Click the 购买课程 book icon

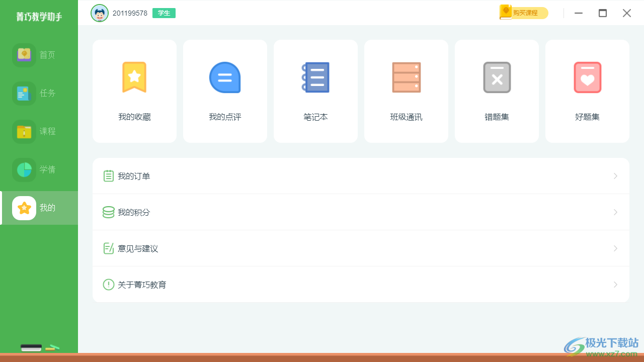[x=505, y=12]
